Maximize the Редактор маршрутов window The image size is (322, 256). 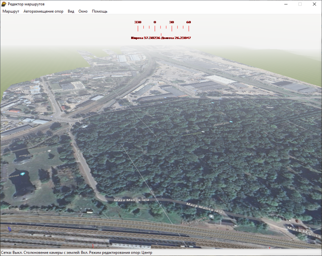click(x=300, y=4)
